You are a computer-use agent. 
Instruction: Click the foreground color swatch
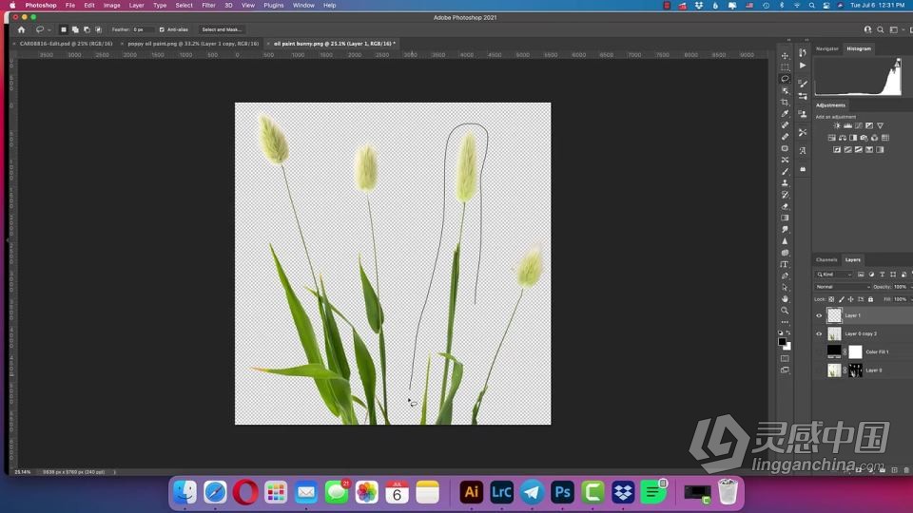pyautogui.click(x=782, y=341)
